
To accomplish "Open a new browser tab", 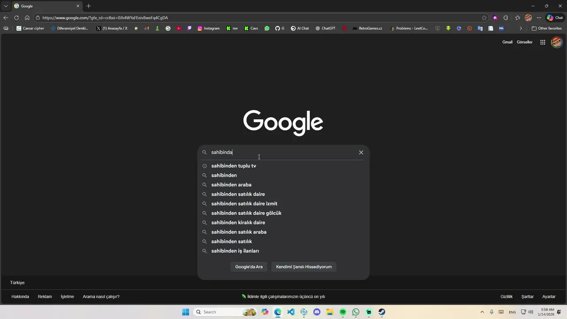I will 89,6.
